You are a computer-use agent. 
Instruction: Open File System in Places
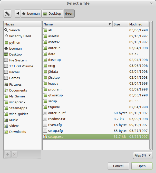pos(22,60)
